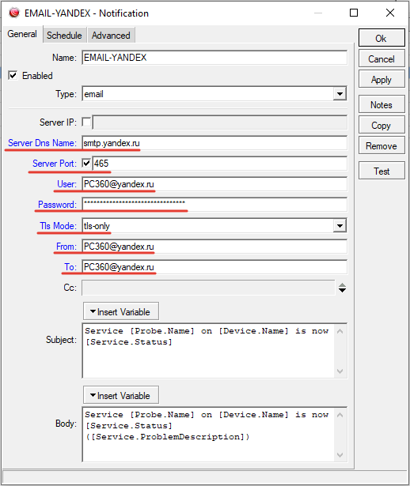
Task: Click Subject box scroll down arrow
Action: [x=340, y=371]
